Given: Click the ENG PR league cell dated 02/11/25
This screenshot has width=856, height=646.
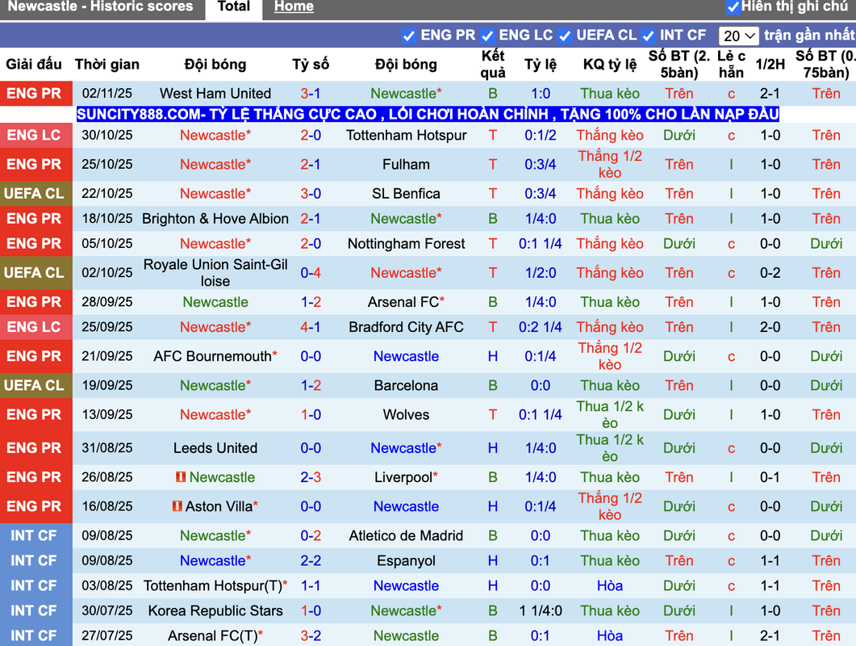Looking at the screenshot, I should click(x=36, y=94).
